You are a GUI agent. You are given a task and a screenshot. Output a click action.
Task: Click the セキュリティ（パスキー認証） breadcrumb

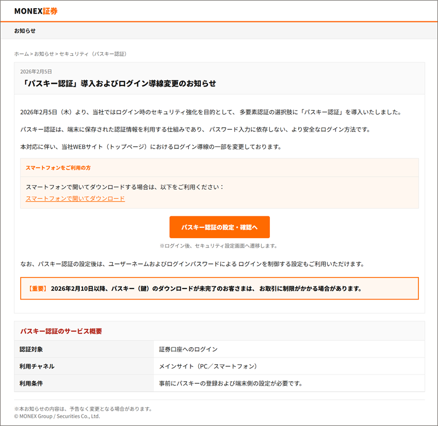tap(93, 54)
